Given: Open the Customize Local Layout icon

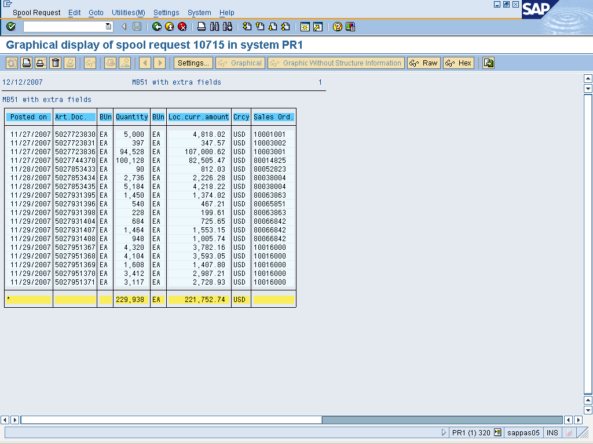Looking at the screenshot, I should tap(350, 27).
